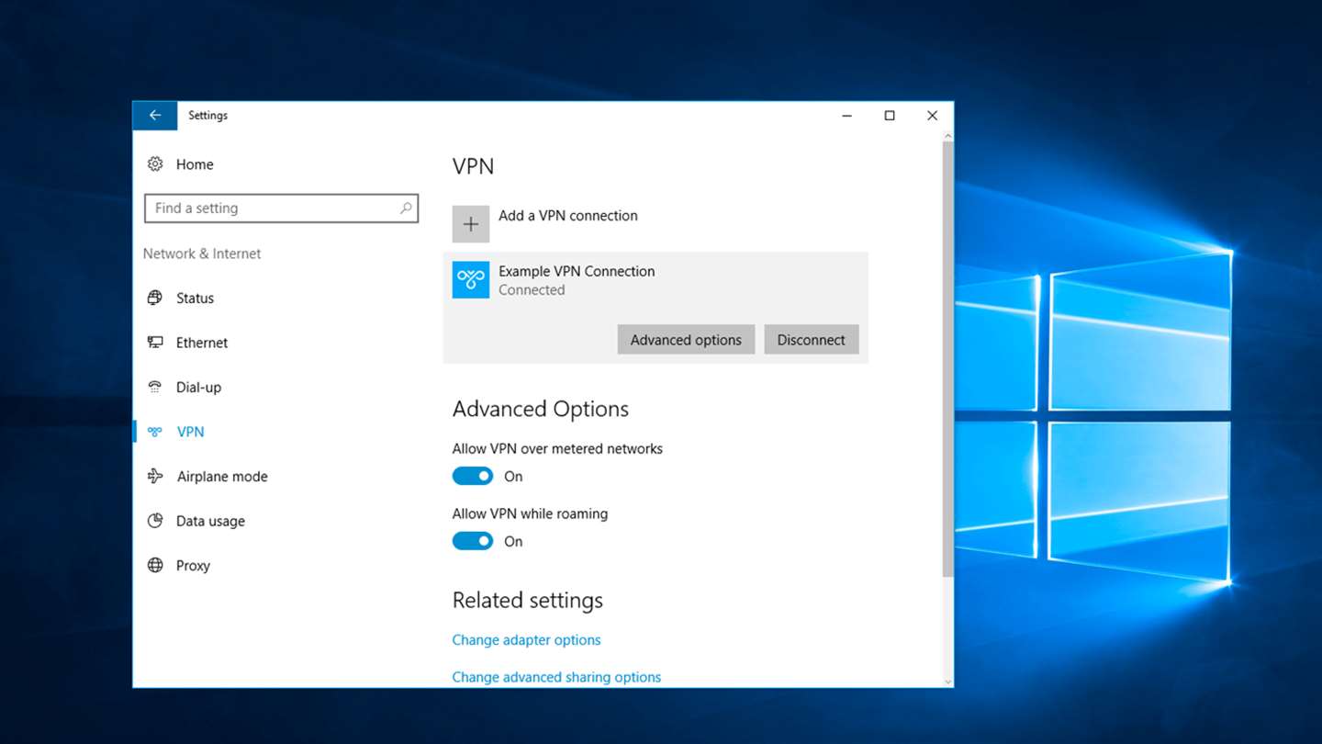
Task: Click the Find a setting search field
Action: click(x=281, y=209)
